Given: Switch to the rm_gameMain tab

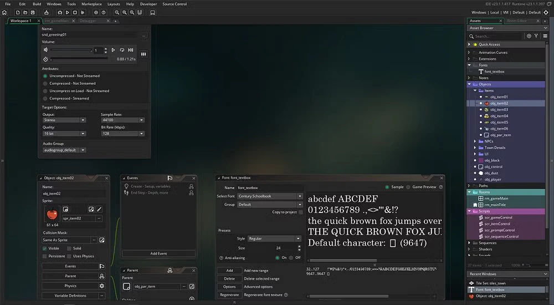Looking at the screenshot, I should coord(58,21).
